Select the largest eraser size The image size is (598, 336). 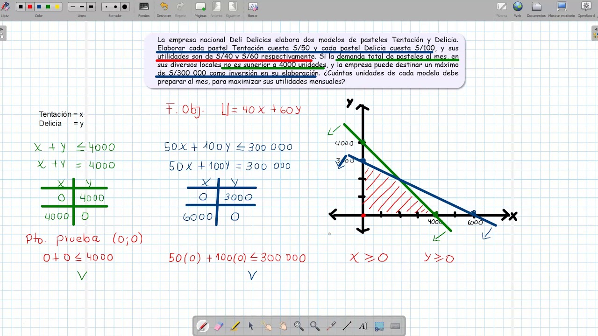pos(125,7)
